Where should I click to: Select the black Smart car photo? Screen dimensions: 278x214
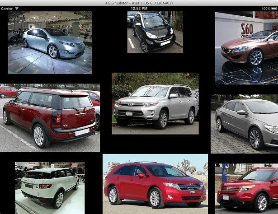click(x=155, y=32)
